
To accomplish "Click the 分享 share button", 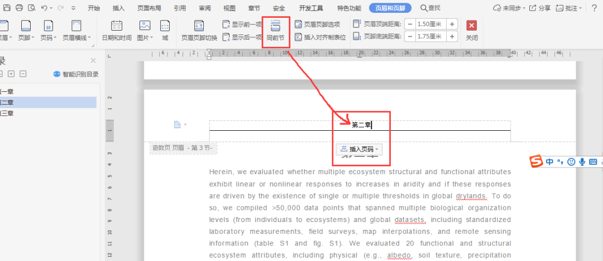I will (x=540, y=8).
